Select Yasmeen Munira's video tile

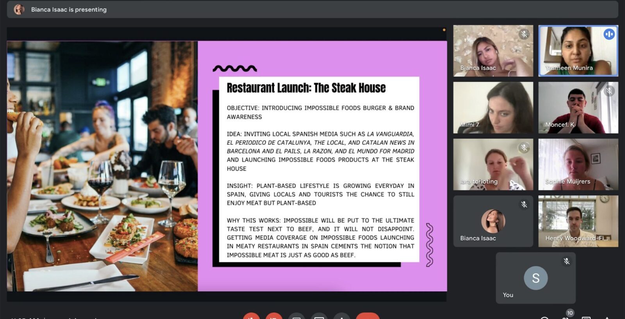578,51
